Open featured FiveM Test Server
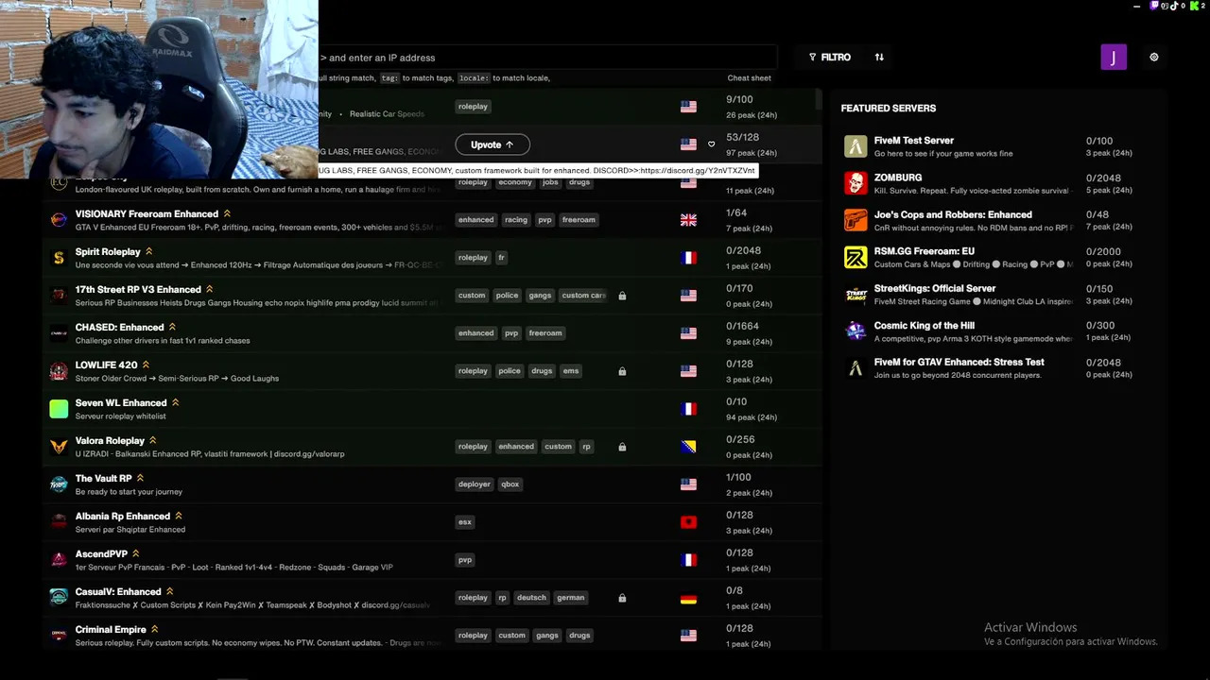1210x680 pixels. [x=914, y=141]
